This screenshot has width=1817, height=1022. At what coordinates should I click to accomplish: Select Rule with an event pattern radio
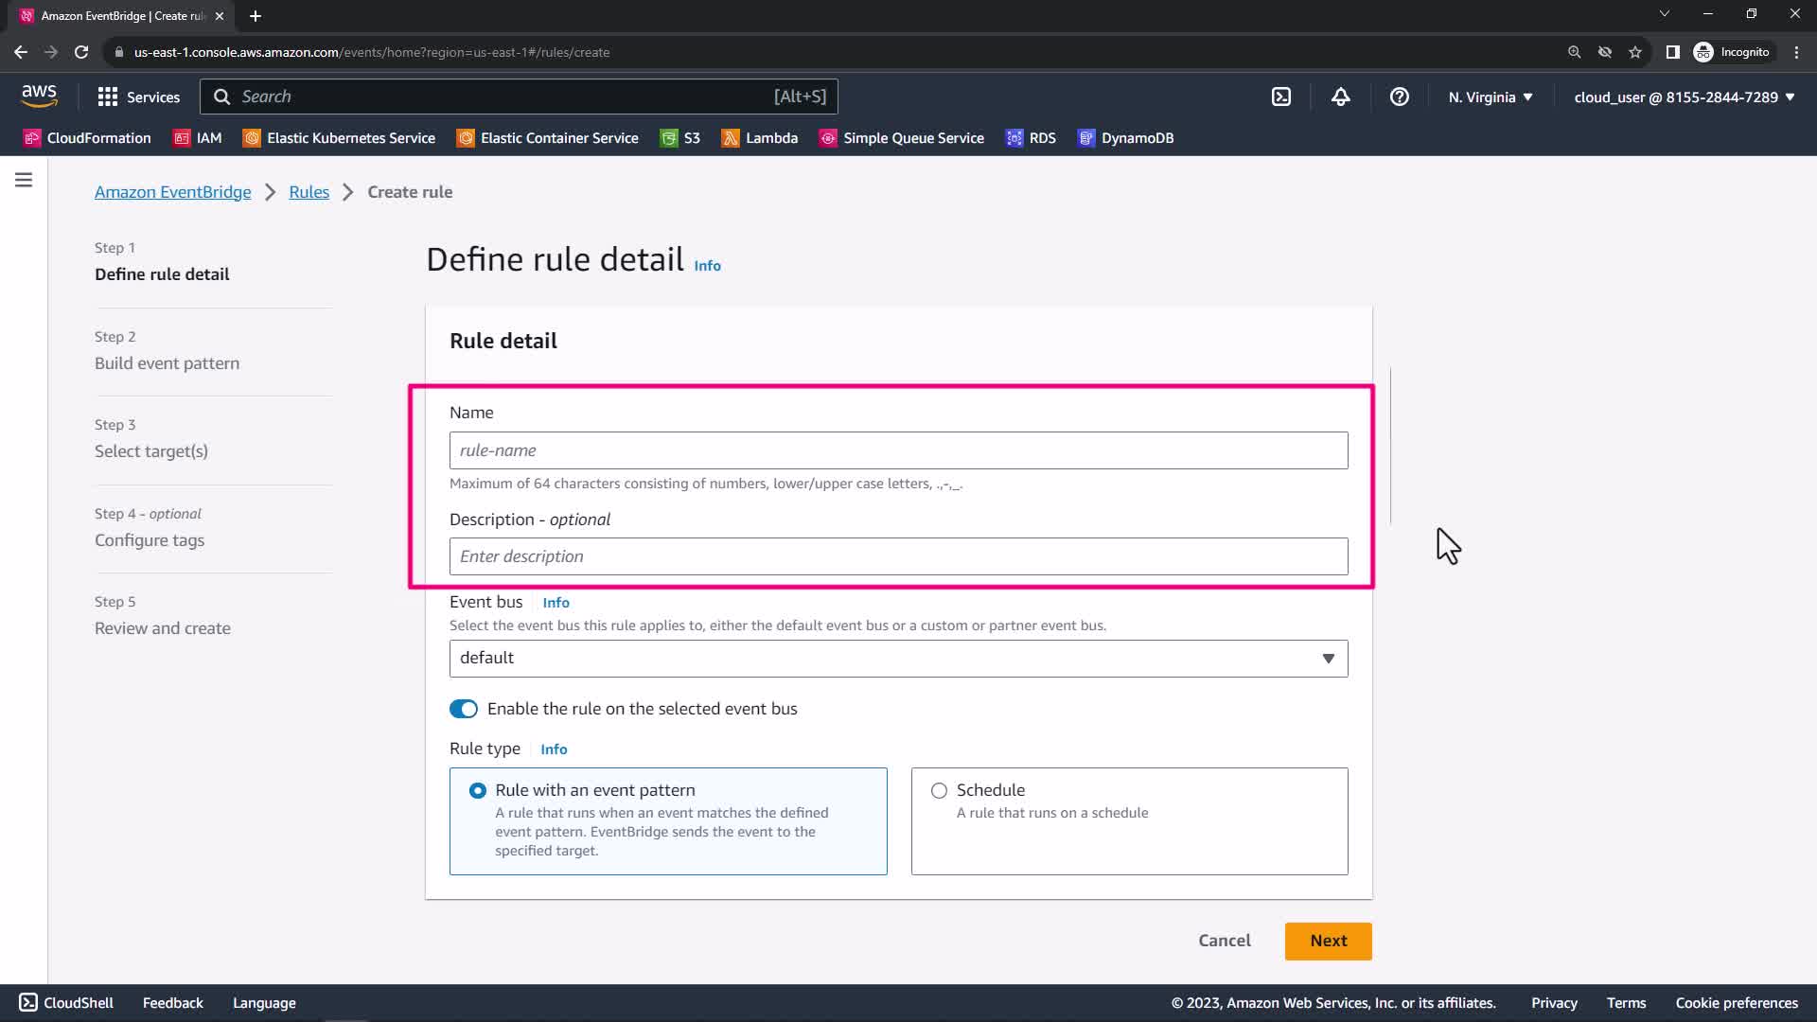(478, 790)
